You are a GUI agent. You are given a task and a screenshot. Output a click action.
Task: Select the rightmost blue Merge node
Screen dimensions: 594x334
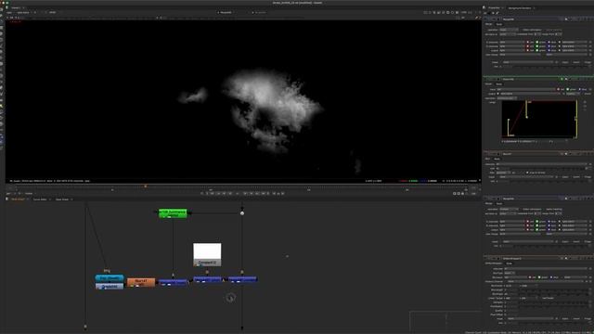click(x=242, y=279)
